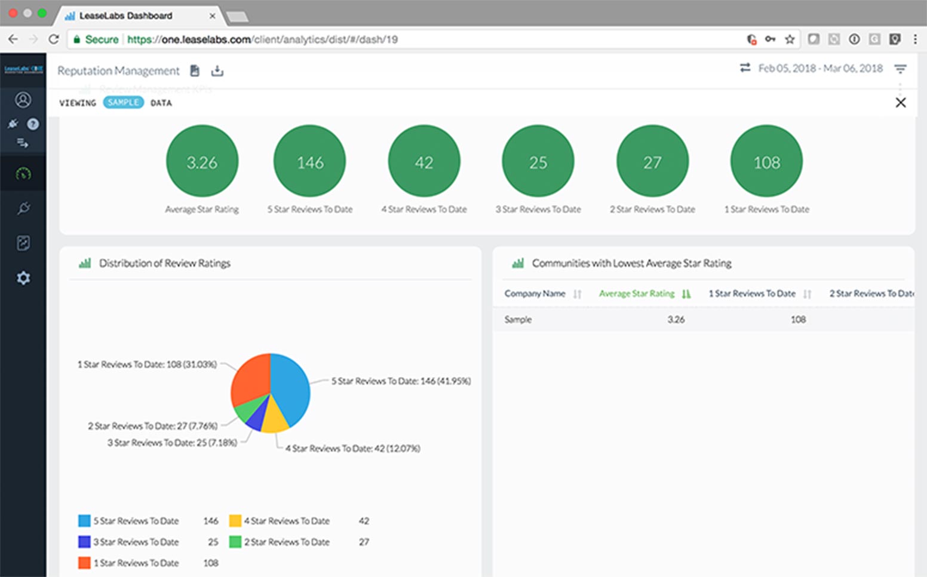Click the download icon beside Reputation Management
This screenshot has width=927, height=577.
(217, 71)
